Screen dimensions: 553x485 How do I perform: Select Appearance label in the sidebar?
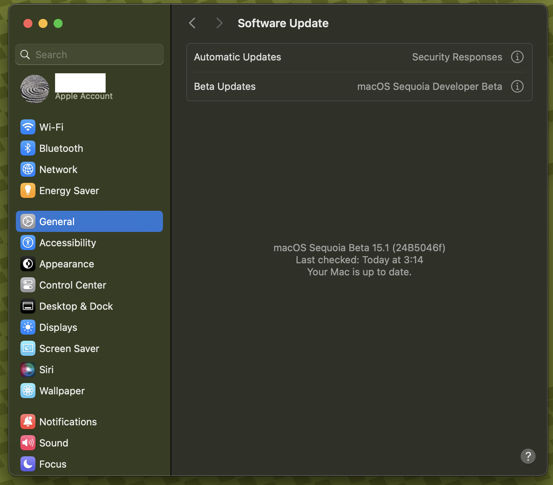[67, 264]
